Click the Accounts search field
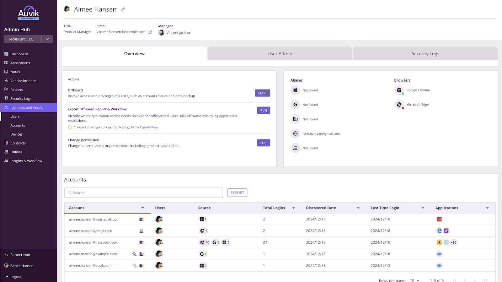This screenshot has height=282, width=502. point(144,193)
